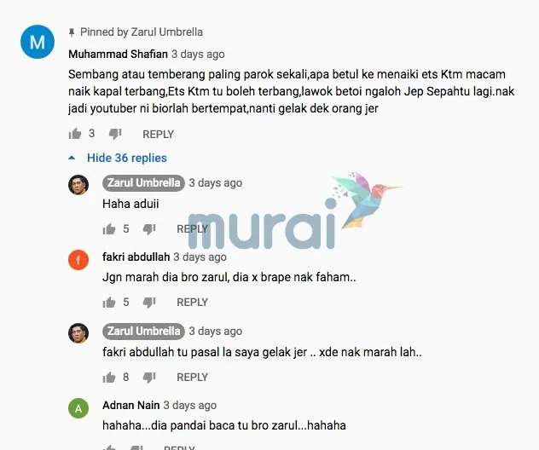This screenshot has width=539, height=450.
Task: Reply to Zarul's "xde nak marah lah" comment
Action: 192,378
